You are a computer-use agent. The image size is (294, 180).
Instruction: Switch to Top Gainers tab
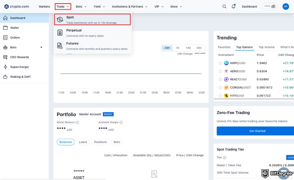[x=245, y=47]
